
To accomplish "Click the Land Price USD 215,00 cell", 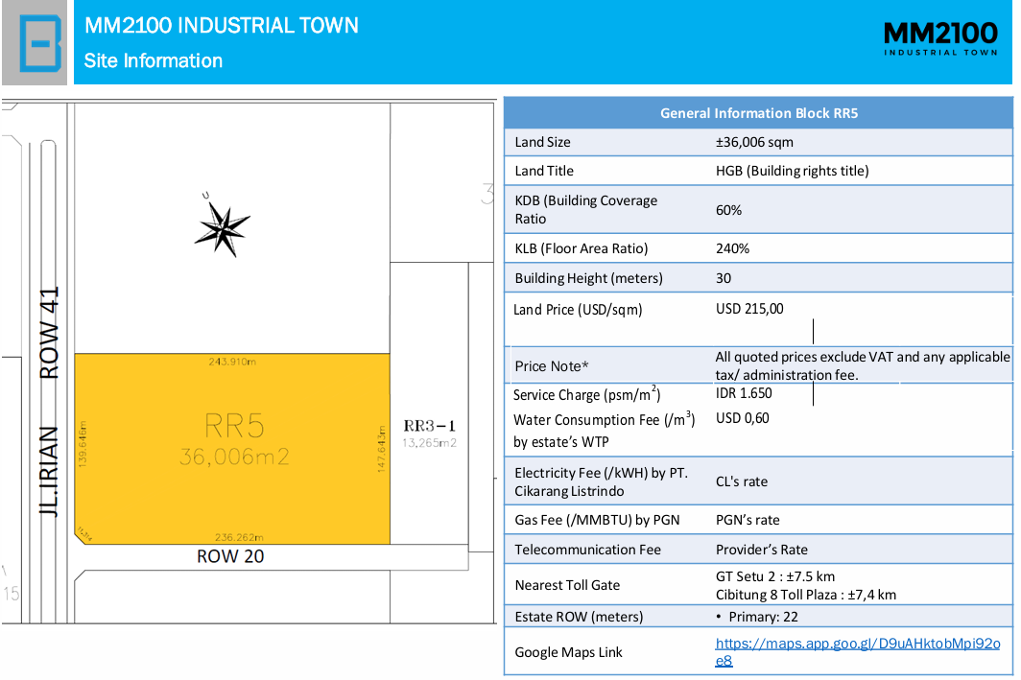I will tap(749, 309).
